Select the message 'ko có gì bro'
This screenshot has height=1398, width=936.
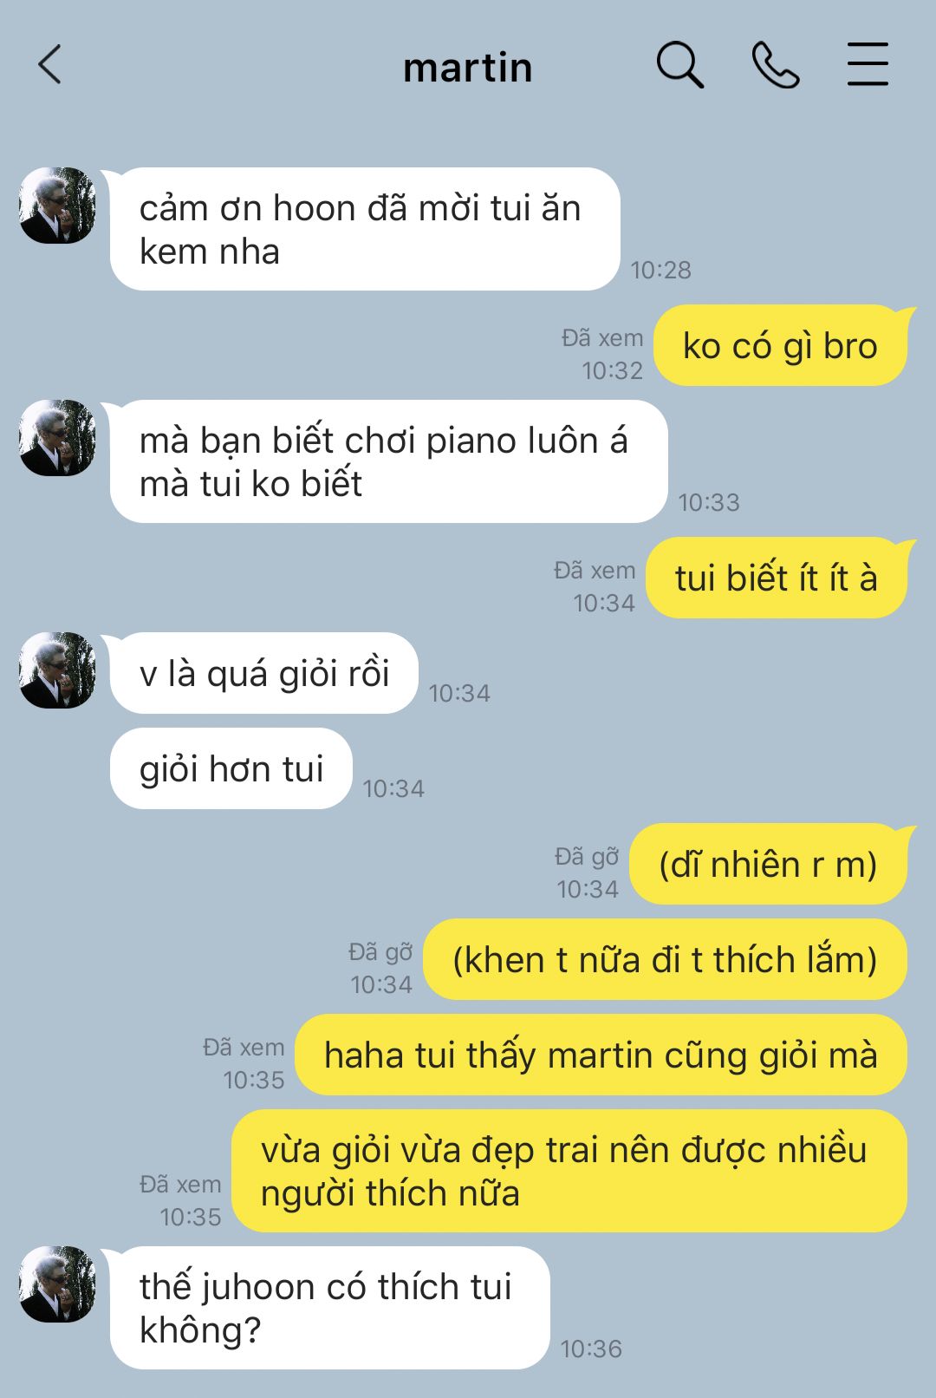pyautogui.click(x=780, y=345)
